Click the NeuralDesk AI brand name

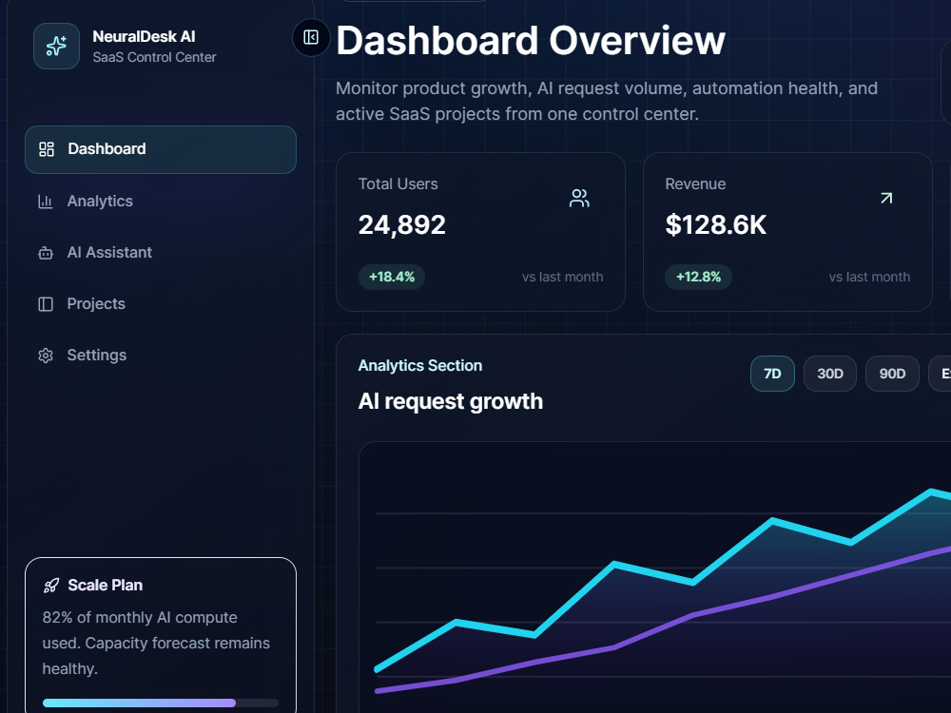(144, 37)
